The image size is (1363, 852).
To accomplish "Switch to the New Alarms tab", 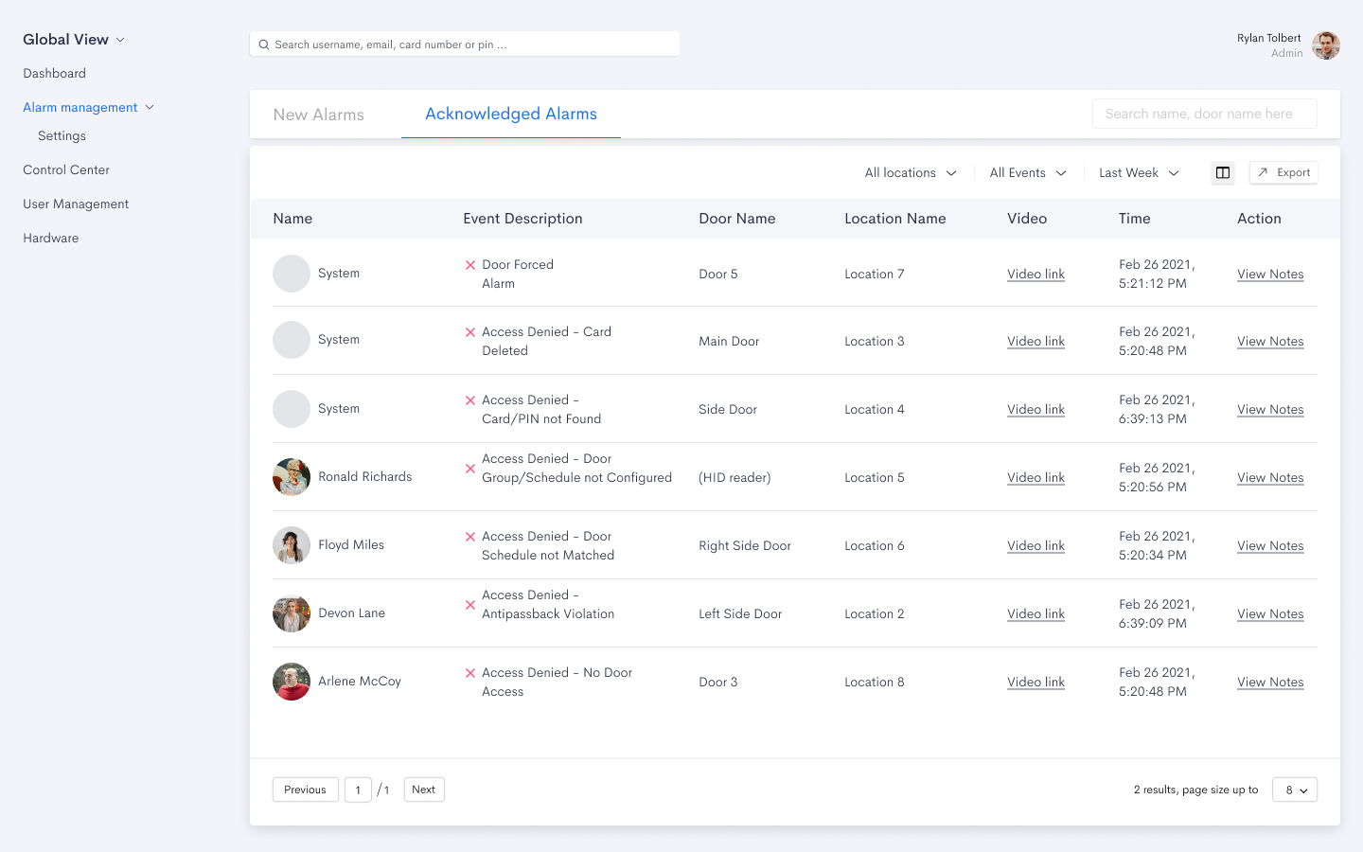I will (x=319, y=115).
